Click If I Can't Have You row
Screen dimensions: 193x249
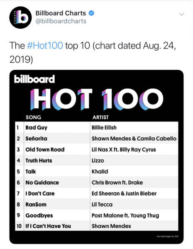click(x=97, y=226)
